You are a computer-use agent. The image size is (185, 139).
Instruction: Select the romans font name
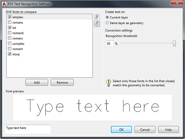(x=18, y=23)
